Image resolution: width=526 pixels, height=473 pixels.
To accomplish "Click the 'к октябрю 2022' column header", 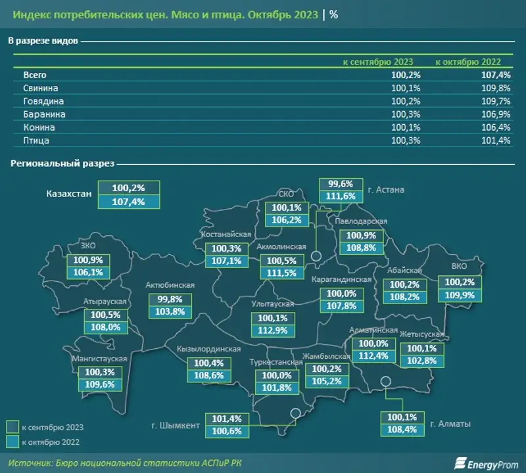I will point(472,62).
